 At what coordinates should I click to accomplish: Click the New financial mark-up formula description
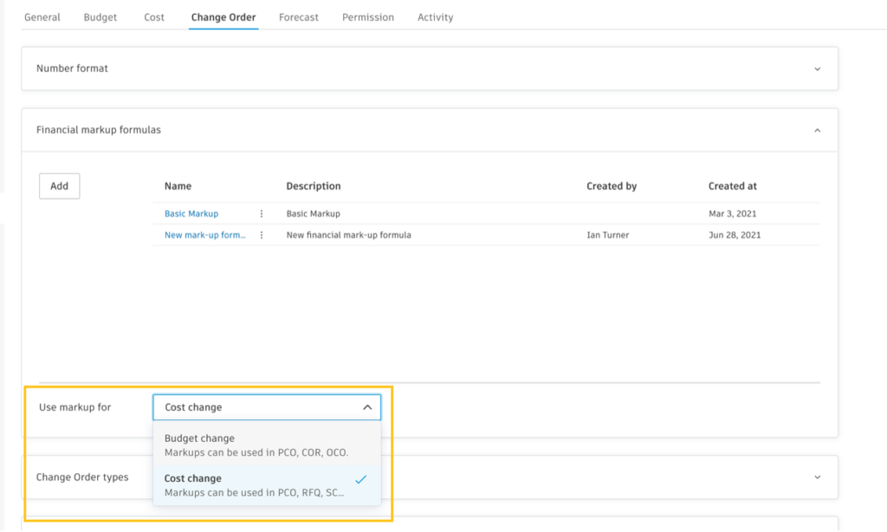(348, 235)
